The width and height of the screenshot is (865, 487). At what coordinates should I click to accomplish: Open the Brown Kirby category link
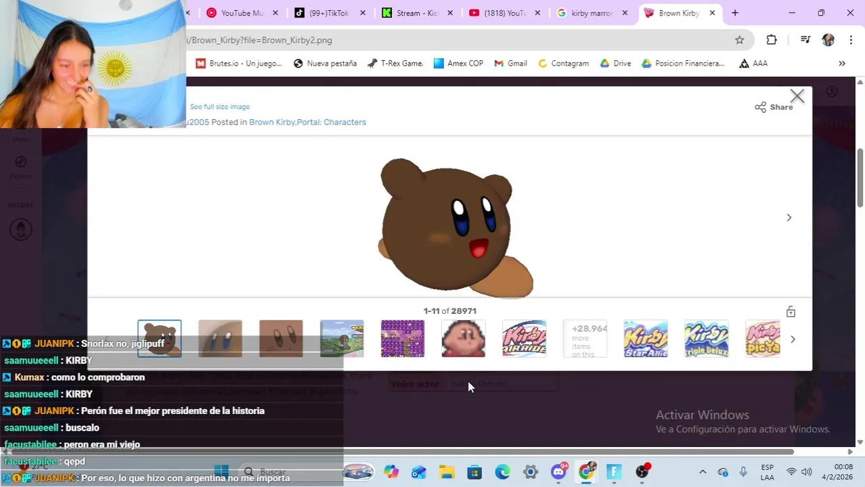[x=272, y=122]
